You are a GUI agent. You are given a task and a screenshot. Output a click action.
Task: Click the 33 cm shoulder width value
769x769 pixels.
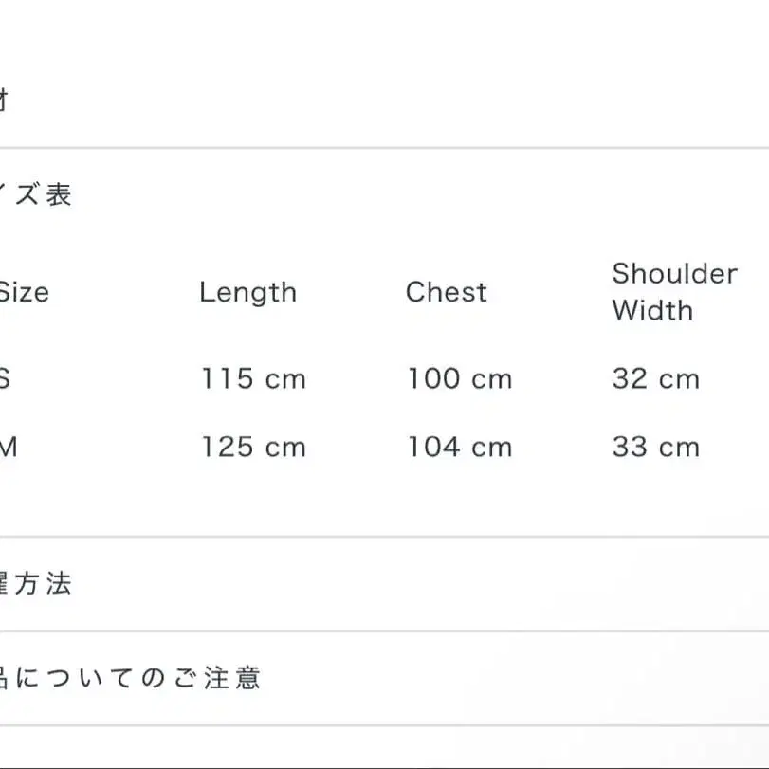pos(656,447)
